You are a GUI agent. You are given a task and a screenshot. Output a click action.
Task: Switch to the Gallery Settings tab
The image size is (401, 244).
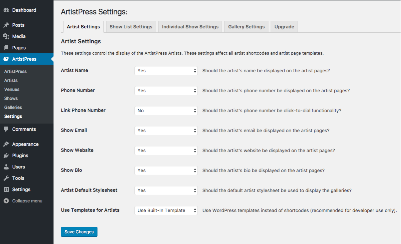click(246, 27)
